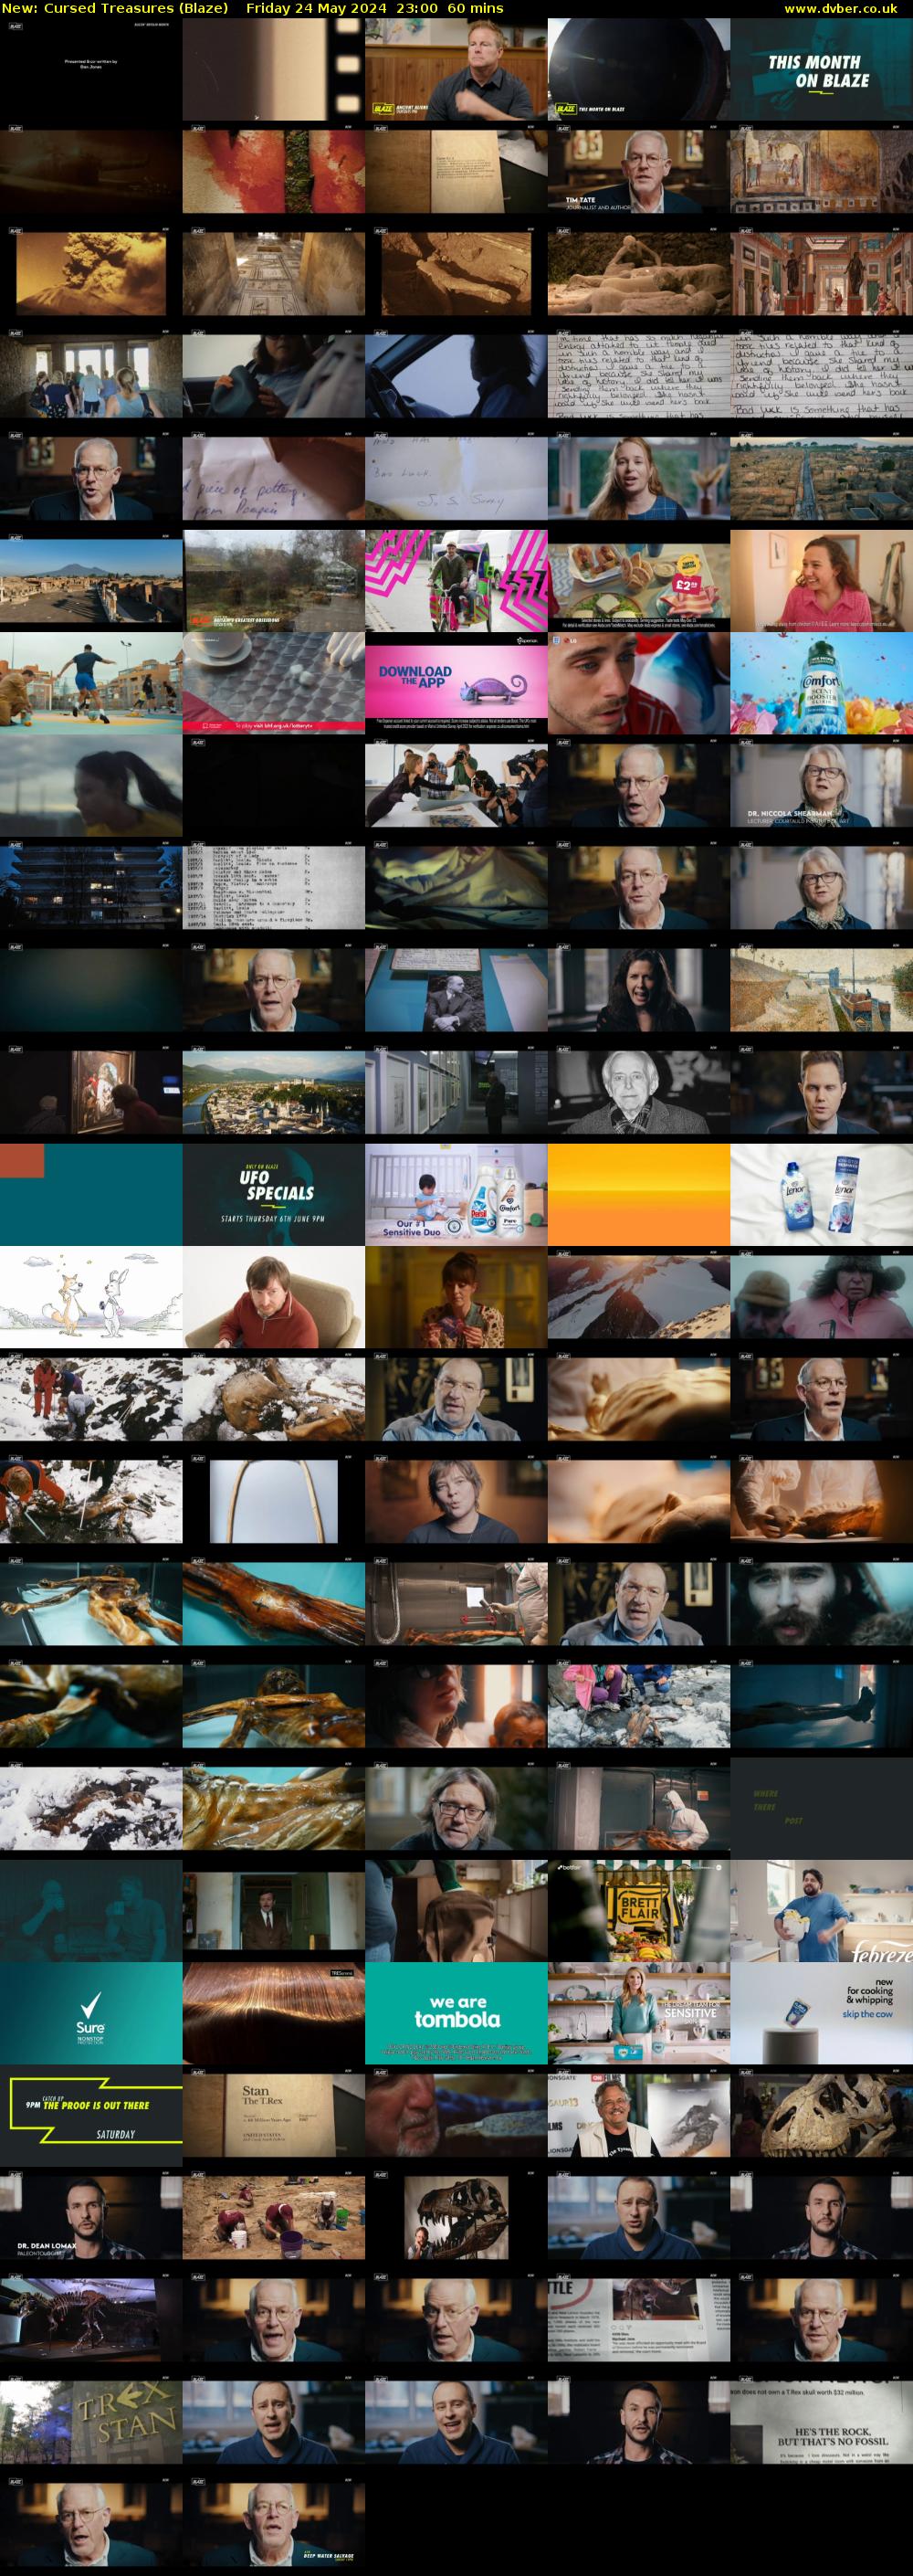Open the Stan The T.Rex plaque thumbnail
Viewport: 913px width, 2576px height.
click(x=273, y=2114)
